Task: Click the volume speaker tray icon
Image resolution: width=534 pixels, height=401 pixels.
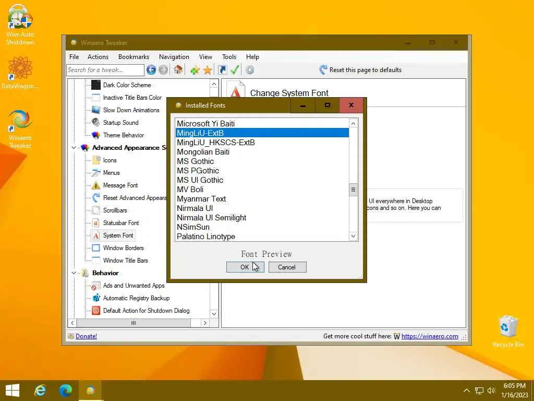Action: (x=491, y=391)
